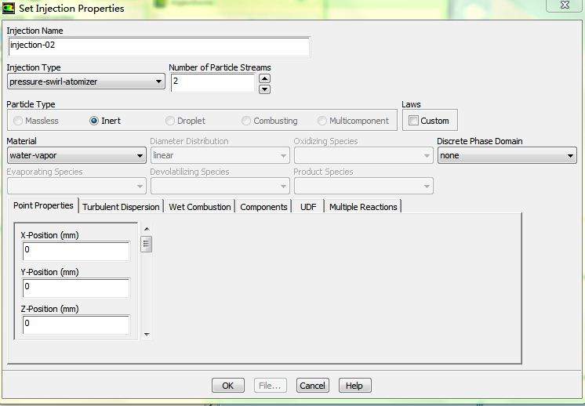Switch to the Wet Combustion tab
This screenshot has height=406, width=585.
(200, 207)
